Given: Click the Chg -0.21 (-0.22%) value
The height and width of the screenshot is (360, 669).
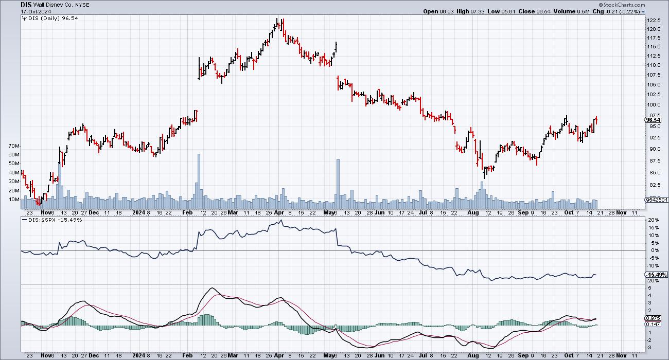Looking at the screenshot, I should point(615,11).
